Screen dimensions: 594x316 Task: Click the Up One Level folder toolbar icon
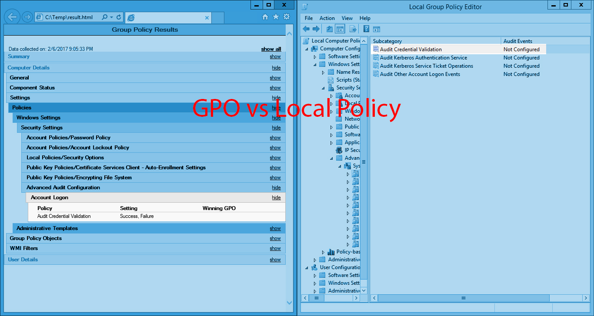coord(329,29)
